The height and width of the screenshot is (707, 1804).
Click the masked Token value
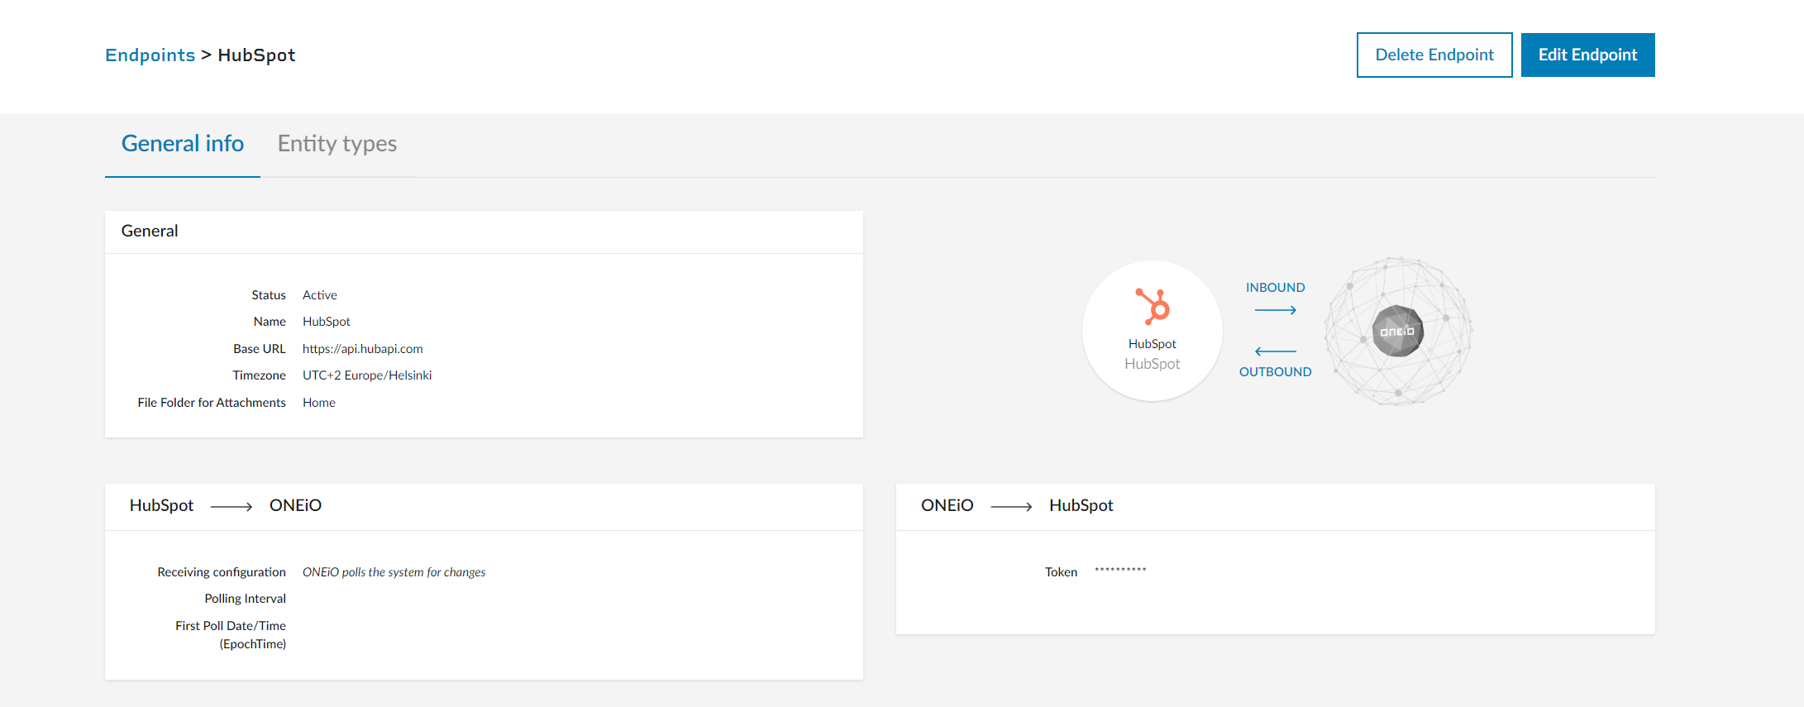click(x=1120, y=570)
